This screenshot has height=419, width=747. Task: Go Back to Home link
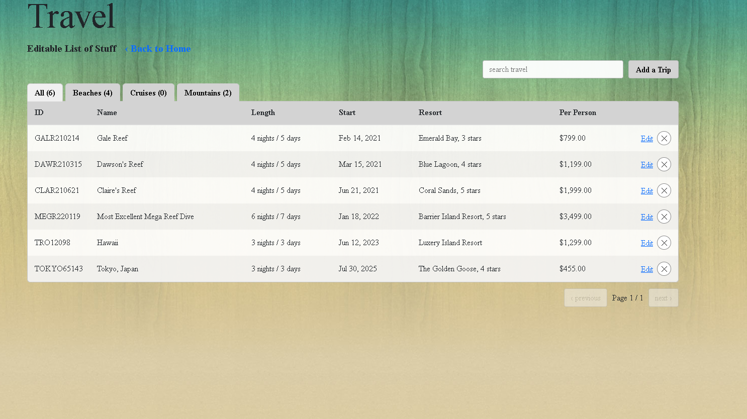158,49
